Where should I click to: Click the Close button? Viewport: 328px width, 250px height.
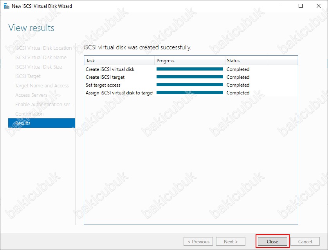click(x=272, y=241)
